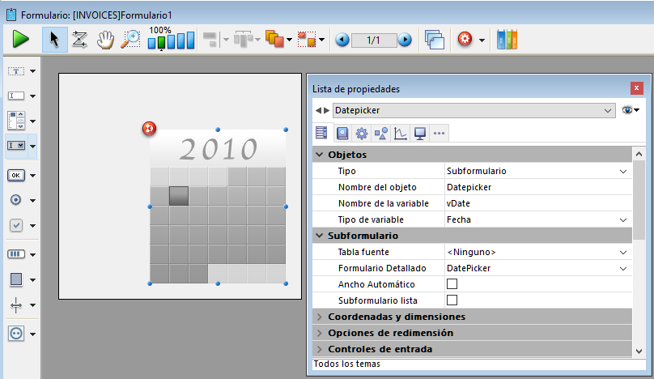This screenshot has width=654, height=379.
Task: Open the form library books icon
Action: pyautogui.click(x=507, y=39)
